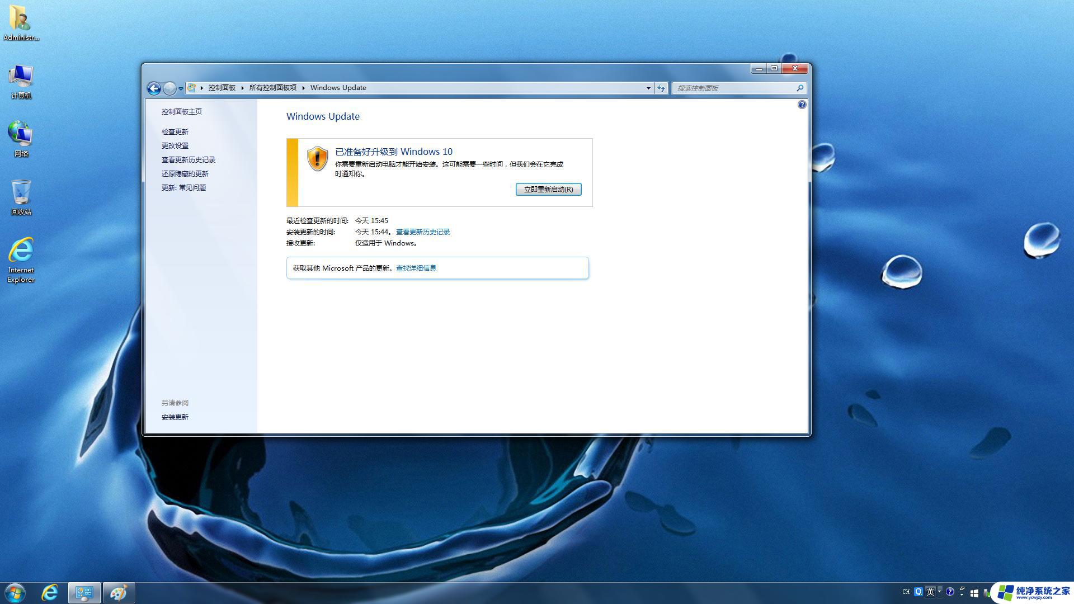
Task: Click Windows Update breadcrumb segment
Action: point(338,88)
